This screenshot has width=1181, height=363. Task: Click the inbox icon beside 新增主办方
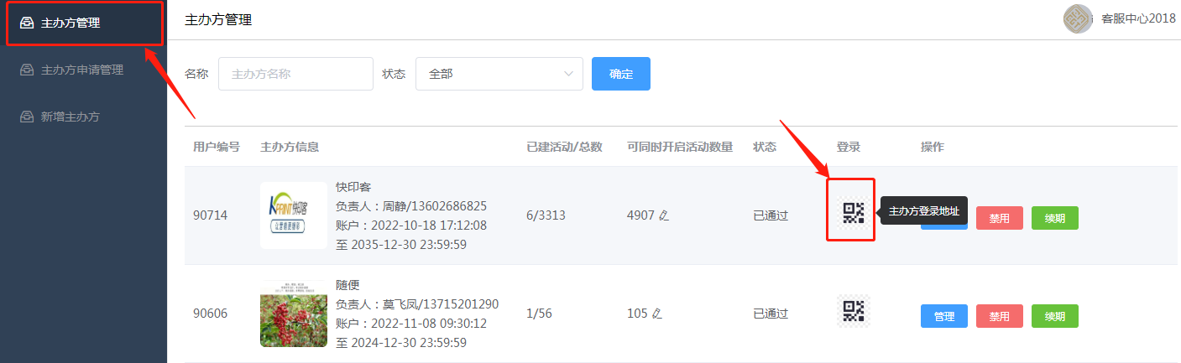[x=27, y=117]
